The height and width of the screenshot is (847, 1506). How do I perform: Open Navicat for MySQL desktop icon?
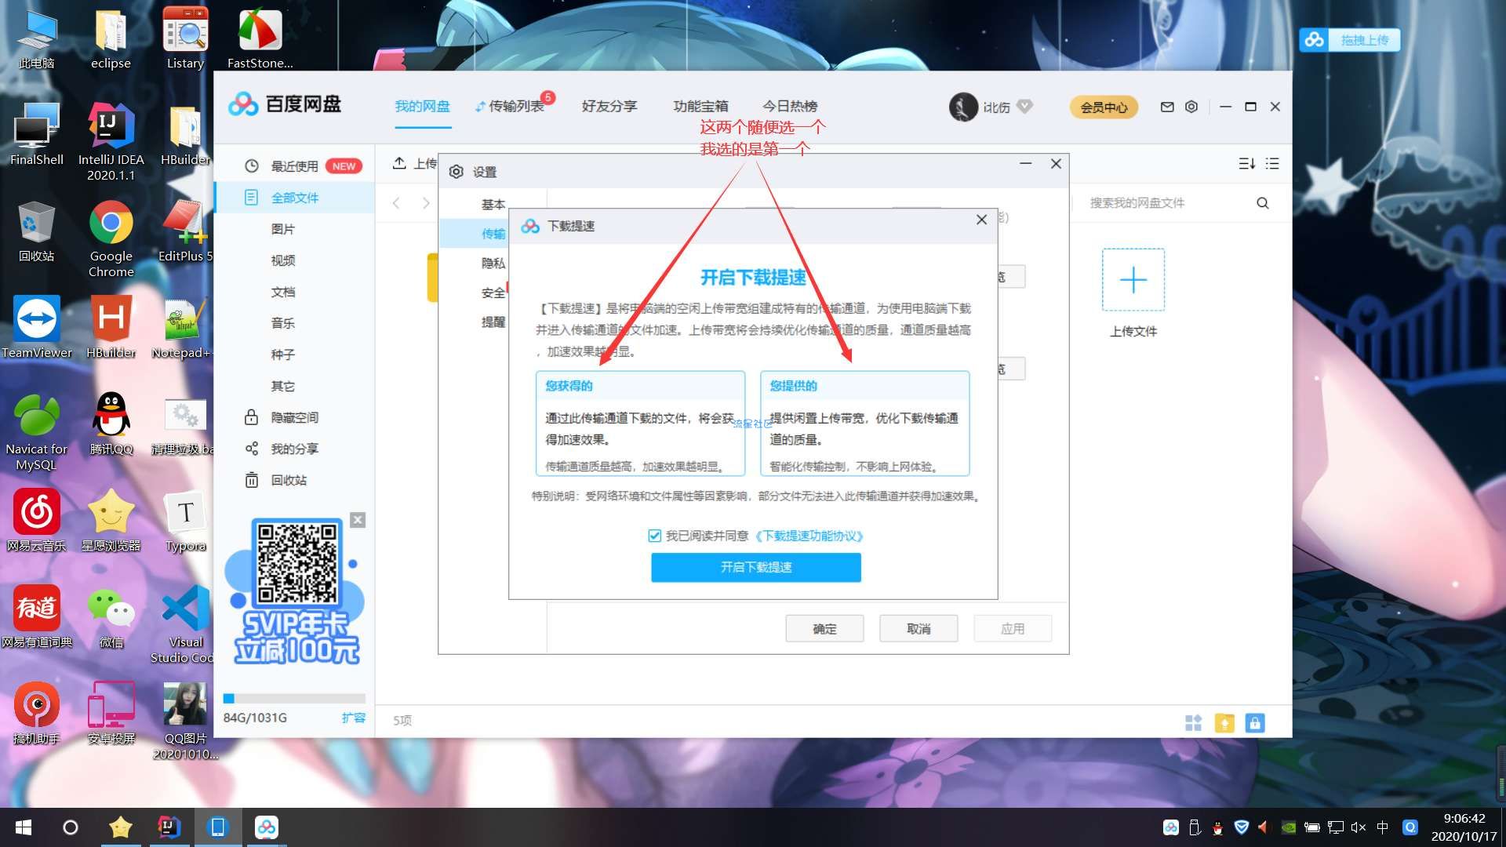pos(37,432)
